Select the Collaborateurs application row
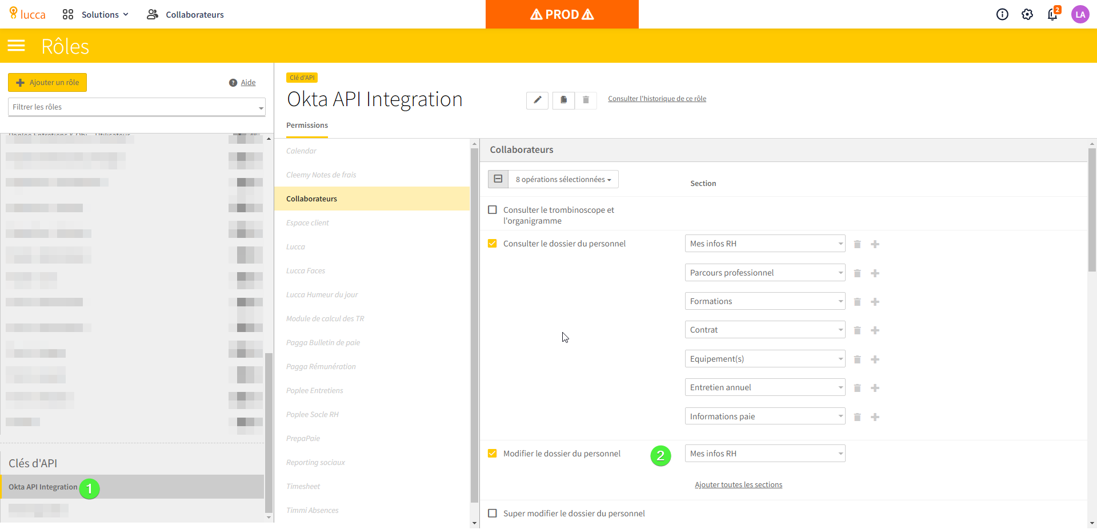1097x530 pixels. pos(372,199)
